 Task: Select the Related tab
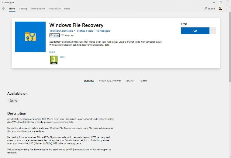click(143, 81)
